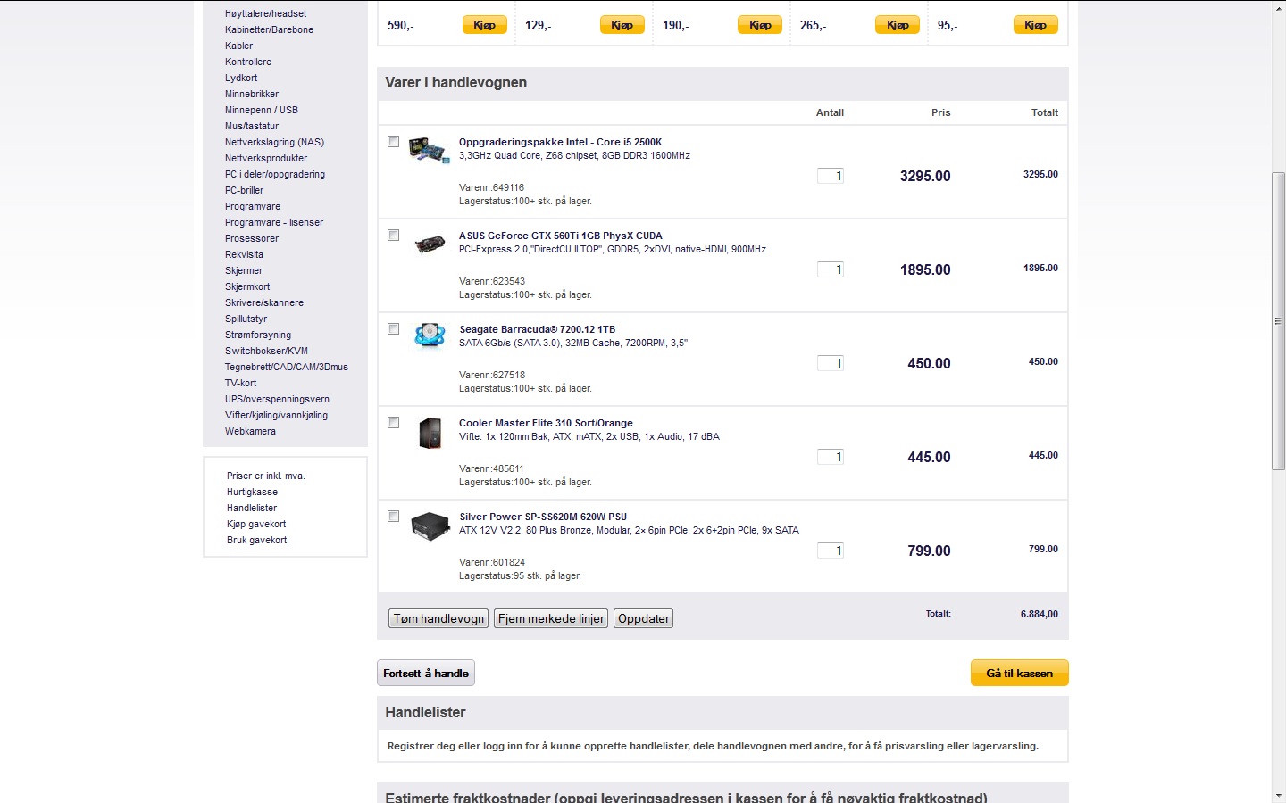This screenshot has width=1286, height=803.
Task: Open Kabinetter/Barebone category
Action: (269, 29)
